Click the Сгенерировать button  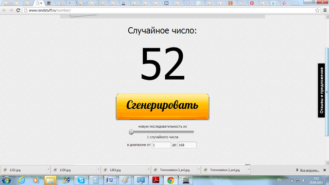pyautogui.click(x=162, y=107)
